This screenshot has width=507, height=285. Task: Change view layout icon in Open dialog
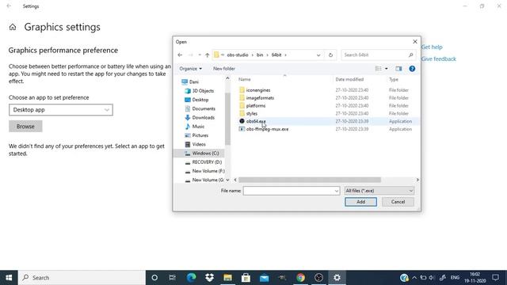378,69
